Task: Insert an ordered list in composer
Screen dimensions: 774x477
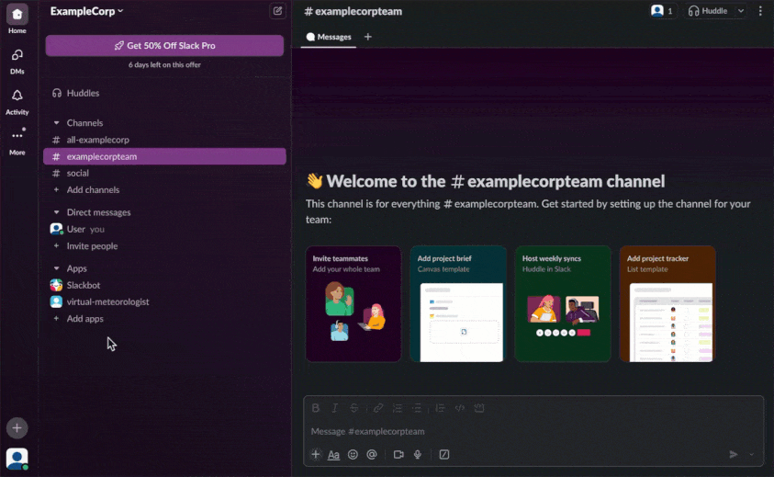Action: pyautogui.click(x=398, y=408)
